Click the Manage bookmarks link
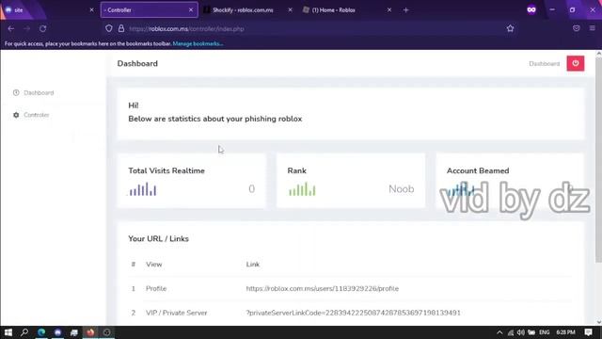This screenshot has width=602, height=339. (x=198, y=44)
